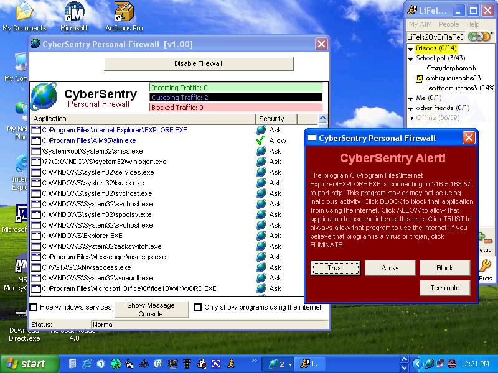Image resolution: width=498 pixels, height=373 pixels.
Task: Check Only show programs using the internet
Action: click(198, 308)
